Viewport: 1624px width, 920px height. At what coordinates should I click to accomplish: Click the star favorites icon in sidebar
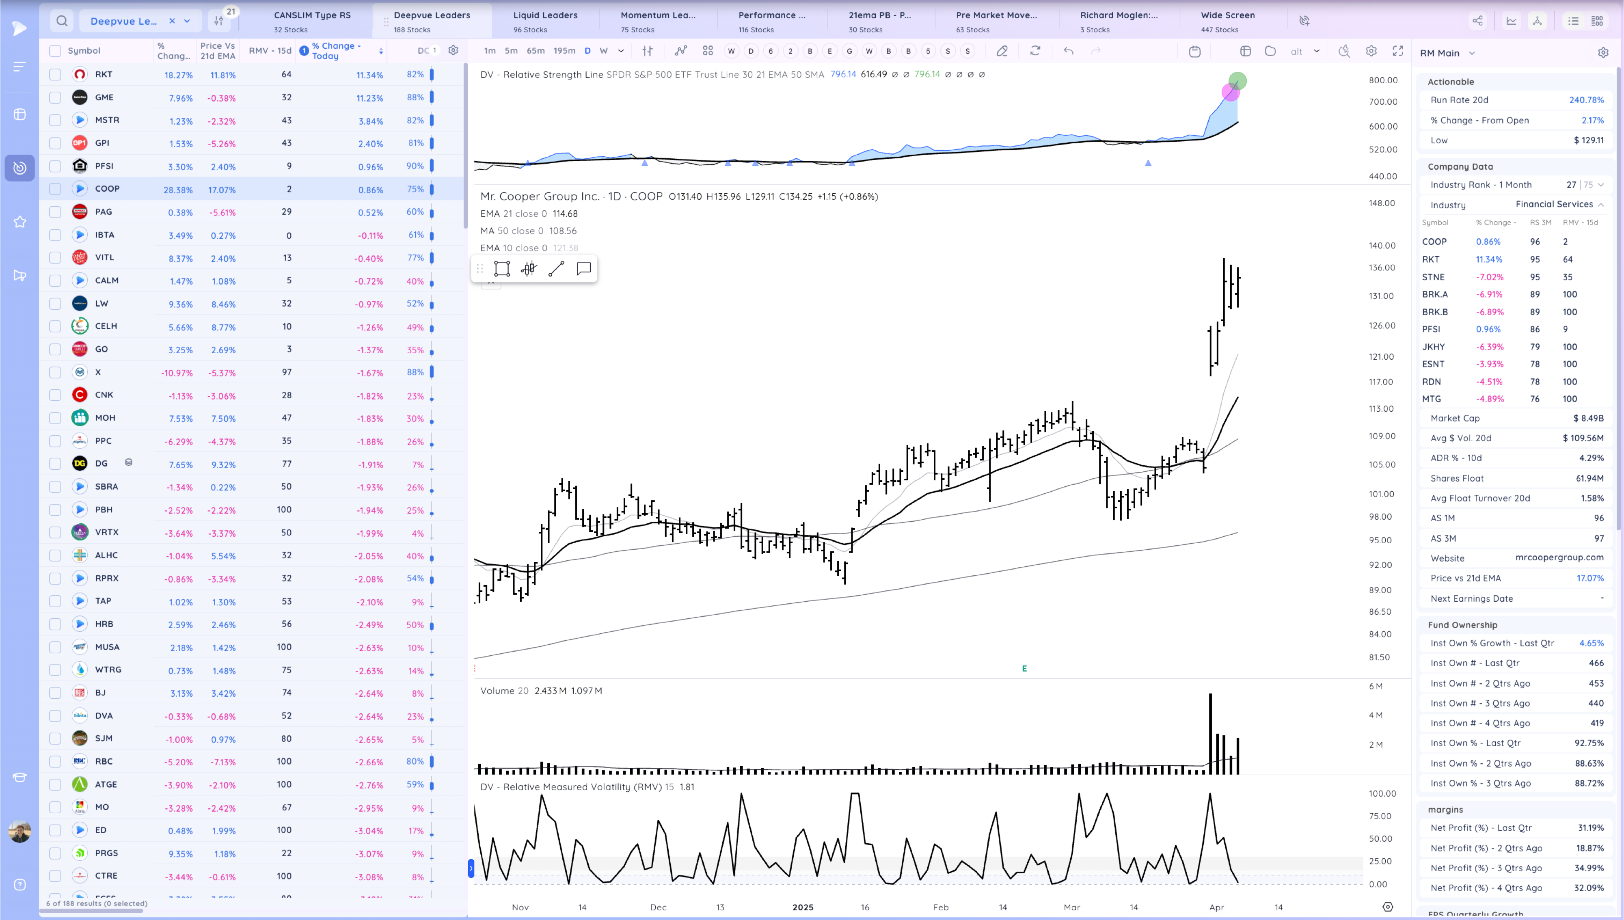(19, 222)
